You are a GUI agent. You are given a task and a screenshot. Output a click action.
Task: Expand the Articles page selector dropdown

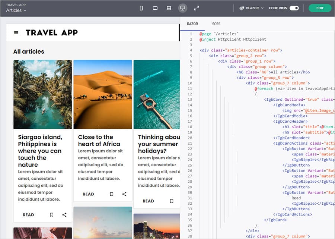pos(16,10)
